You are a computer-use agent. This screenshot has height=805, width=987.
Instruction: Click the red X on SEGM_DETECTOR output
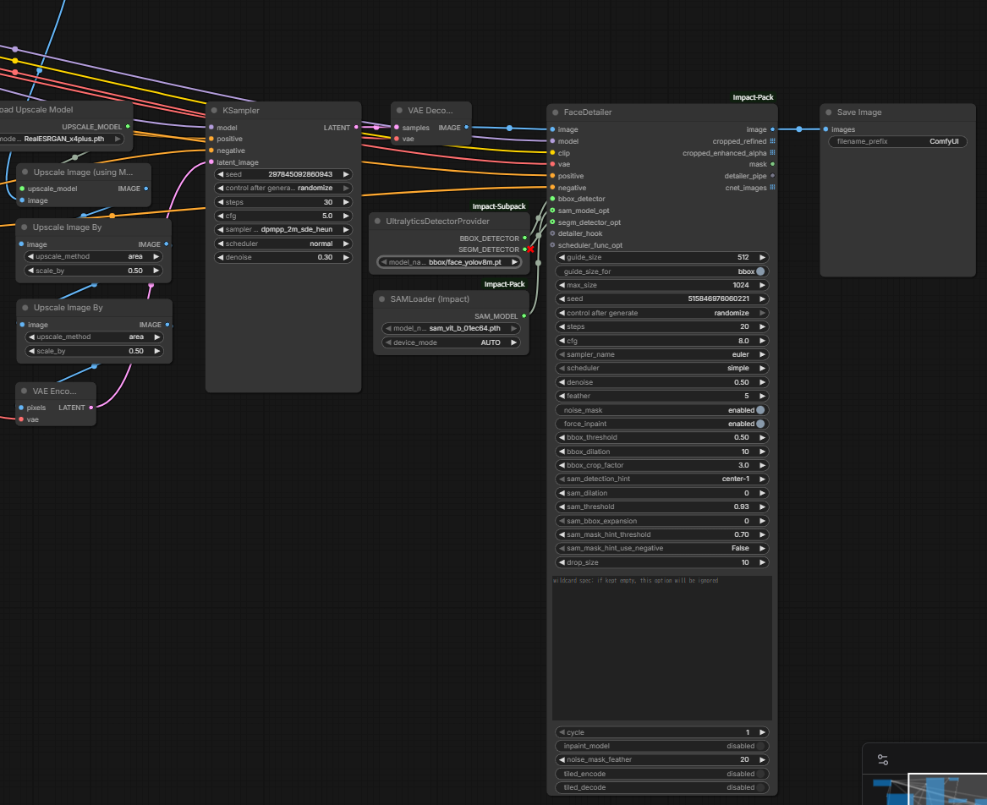[x=530, y=249]
